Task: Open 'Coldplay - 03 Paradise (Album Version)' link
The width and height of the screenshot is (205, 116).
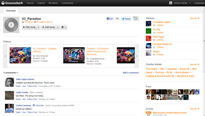Action: click(97, 52)
